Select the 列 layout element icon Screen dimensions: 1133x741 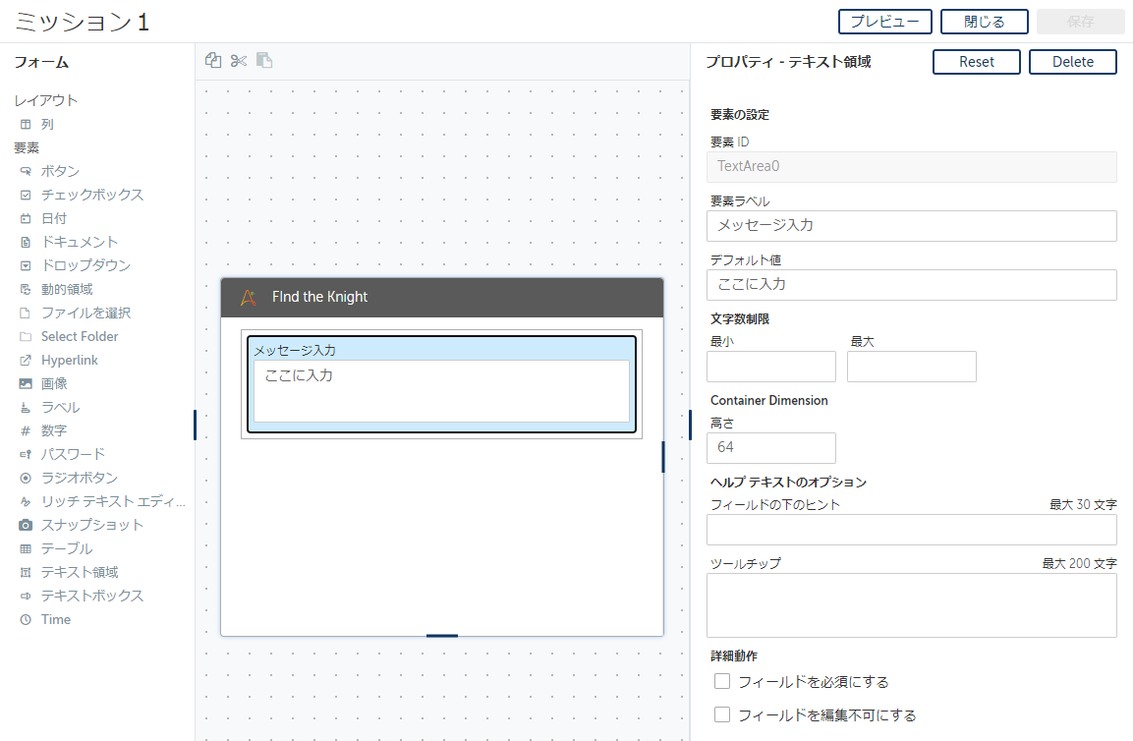pos(26,125)
